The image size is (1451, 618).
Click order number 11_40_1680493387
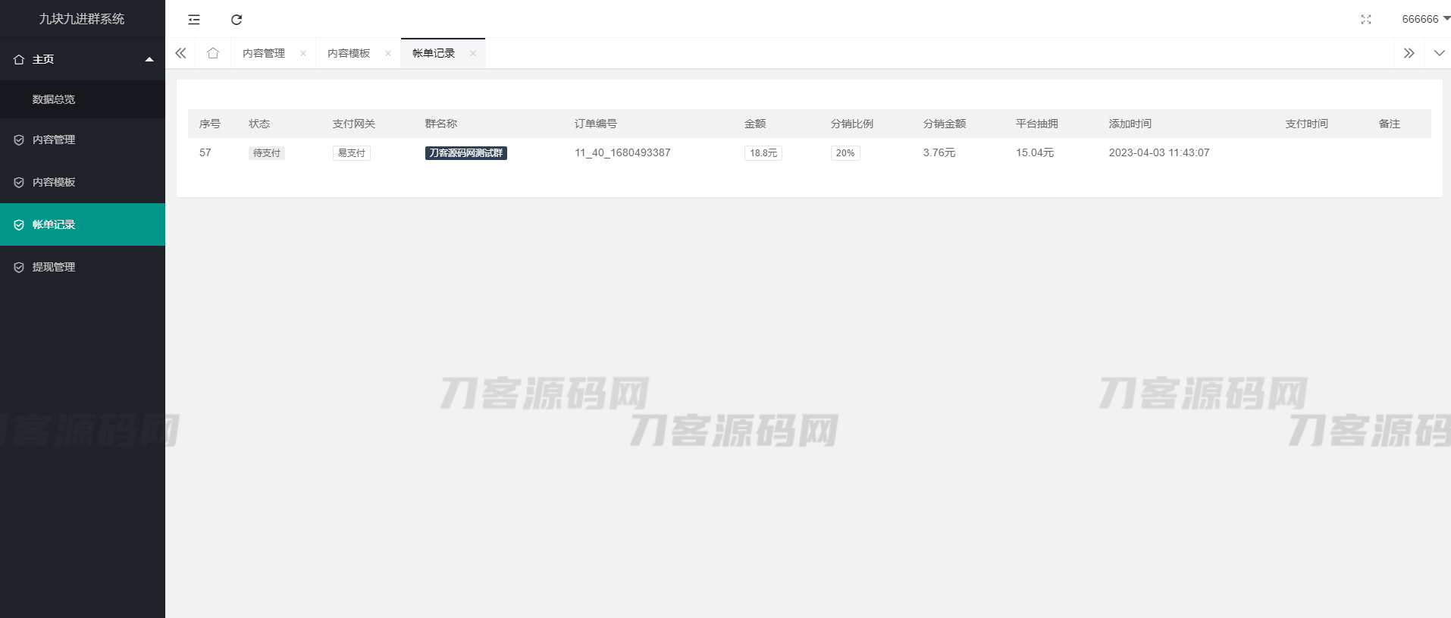[x=622, y=152]
